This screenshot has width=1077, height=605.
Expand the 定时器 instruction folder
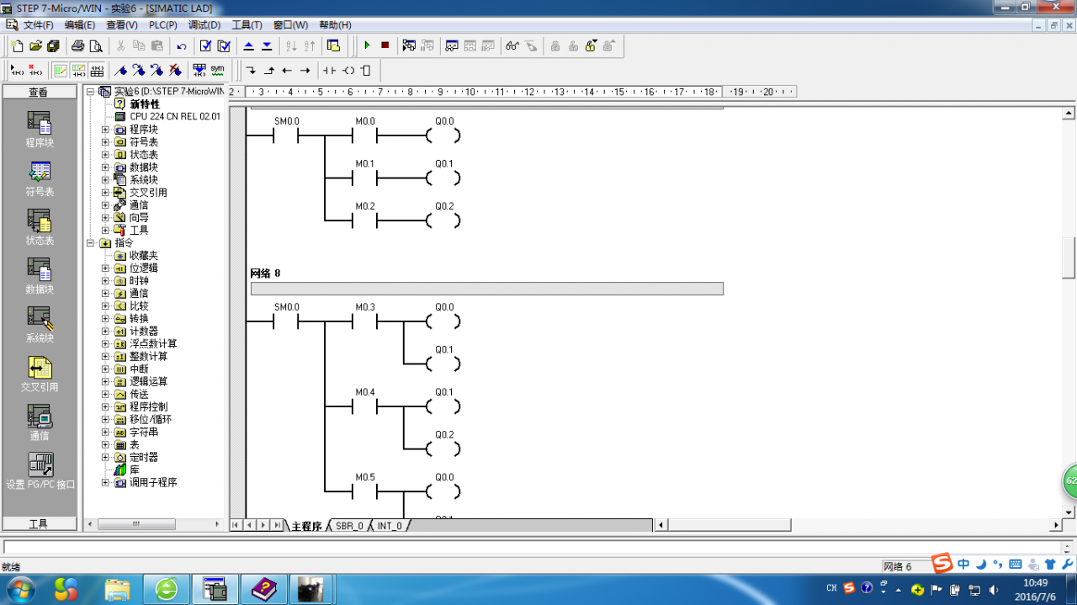coord(105,458)
